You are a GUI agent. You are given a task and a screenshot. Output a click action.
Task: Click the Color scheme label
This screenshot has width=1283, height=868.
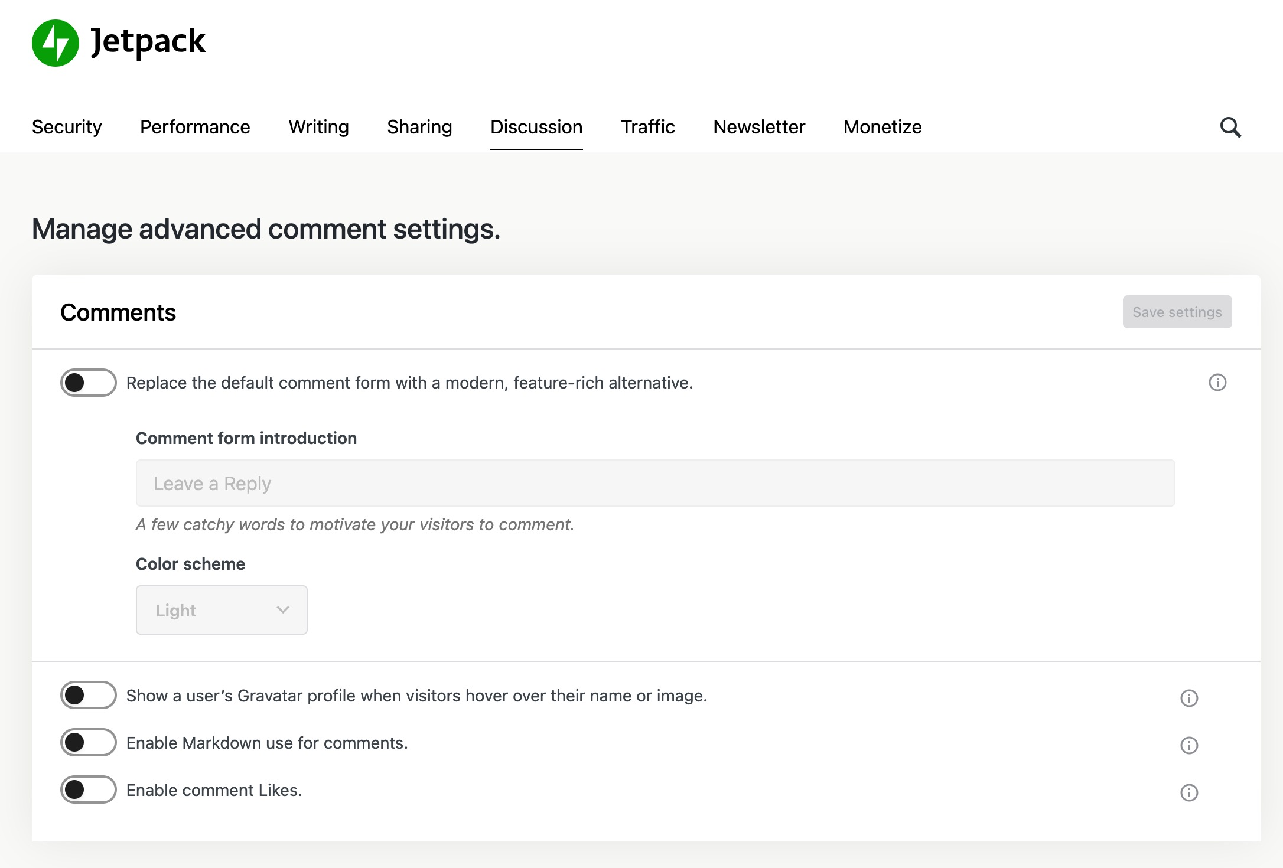pyautogui.click(x=190, y=564)
